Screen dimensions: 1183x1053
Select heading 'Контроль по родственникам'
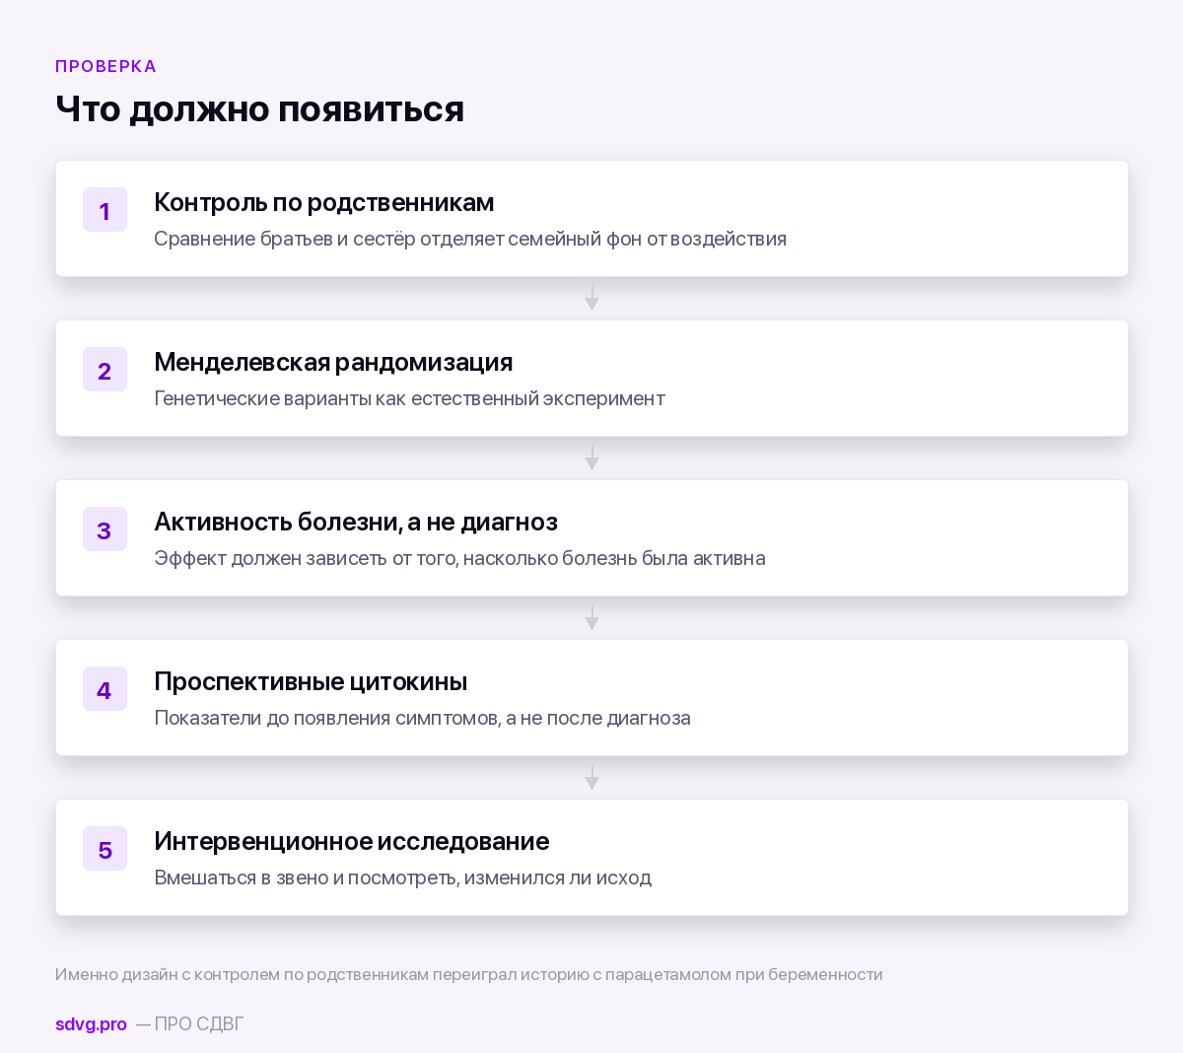(324, 202)
